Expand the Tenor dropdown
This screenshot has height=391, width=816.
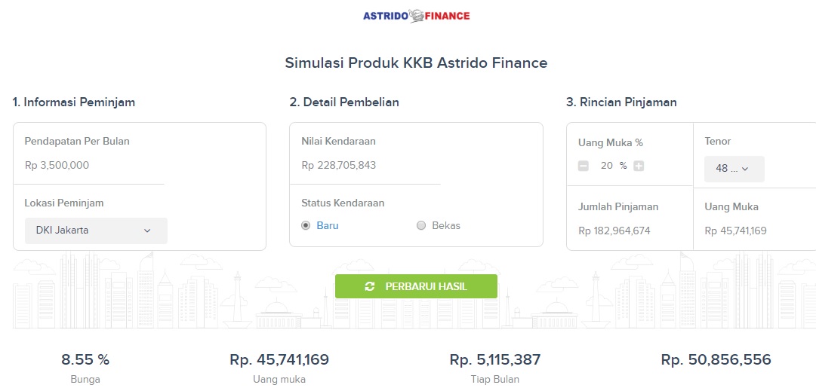click(734, 169)
